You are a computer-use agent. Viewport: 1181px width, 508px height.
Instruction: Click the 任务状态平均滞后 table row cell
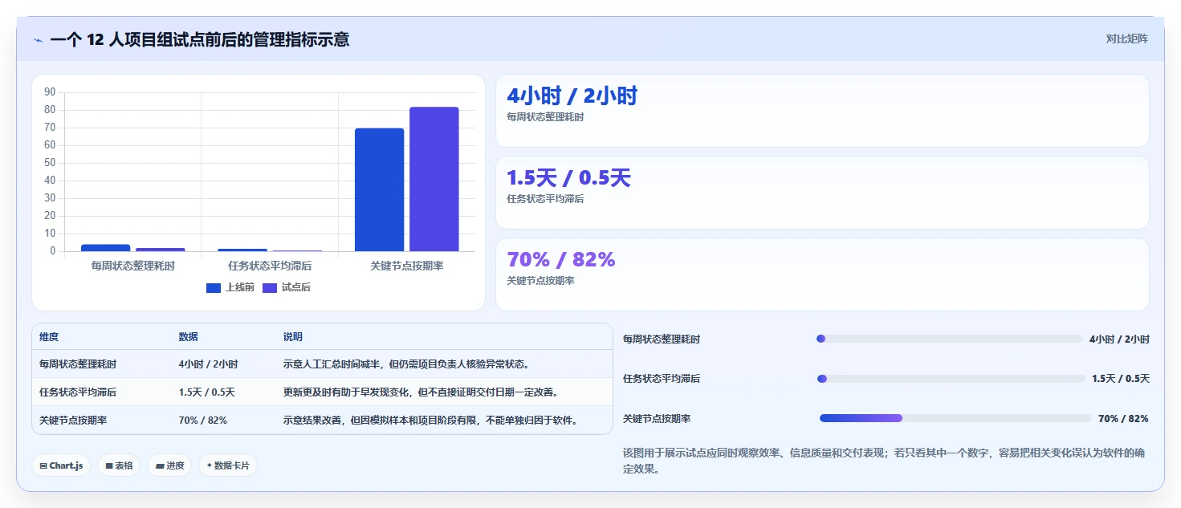(78, 392)
